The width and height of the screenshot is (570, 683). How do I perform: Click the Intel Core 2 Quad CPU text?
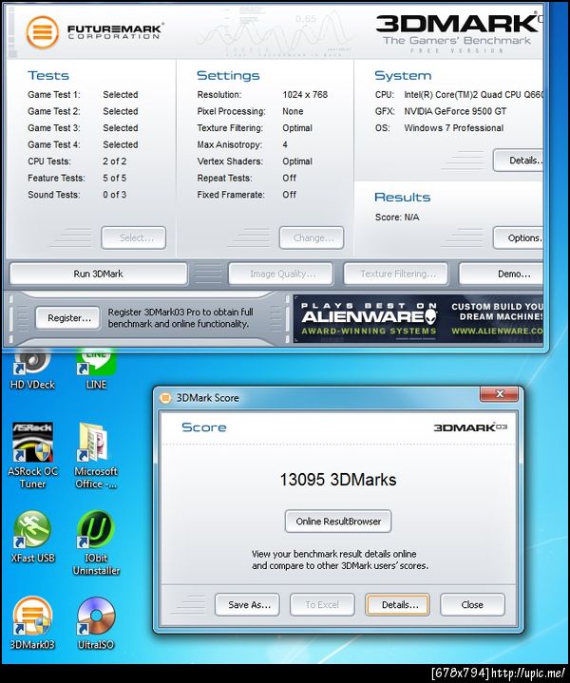(474, 95)
